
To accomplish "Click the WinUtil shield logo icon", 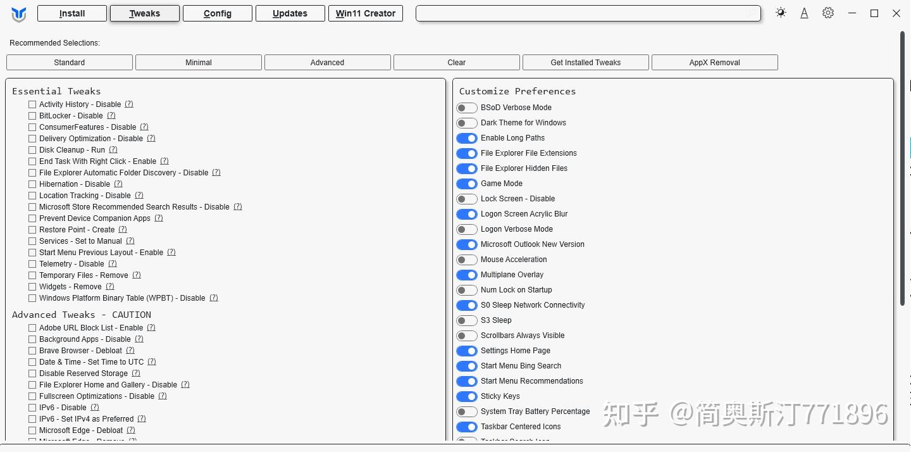I will (x=19, y=14).
